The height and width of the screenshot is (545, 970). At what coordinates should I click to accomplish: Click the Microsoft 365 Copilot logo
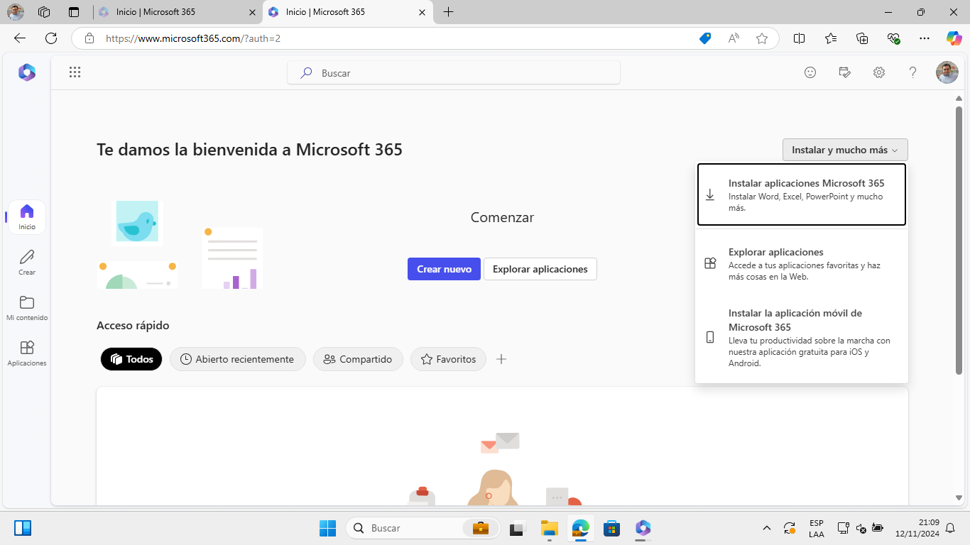pos(27,72)
